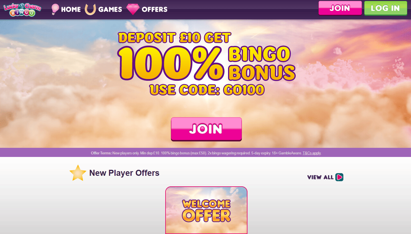Open the HOME menu item
This screenshot has width=411, height=234.
pos(71,9)
